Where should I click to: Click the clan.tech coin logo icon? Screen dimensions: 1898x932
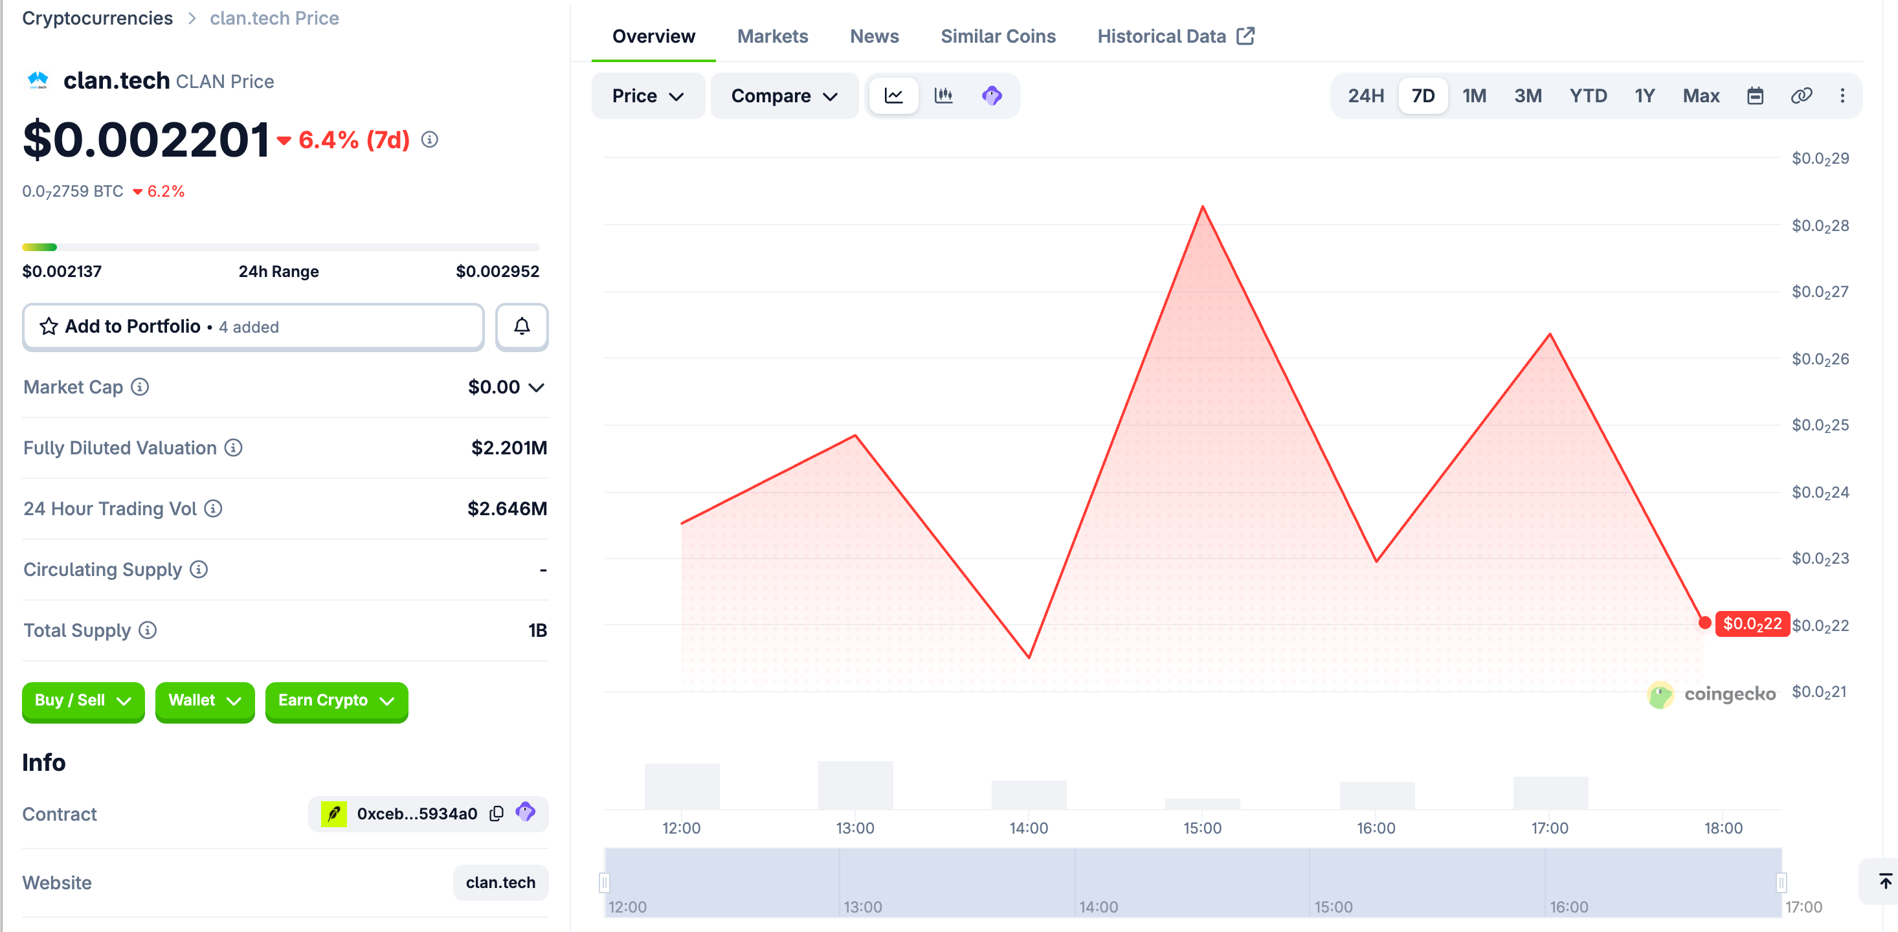point(38,80)
